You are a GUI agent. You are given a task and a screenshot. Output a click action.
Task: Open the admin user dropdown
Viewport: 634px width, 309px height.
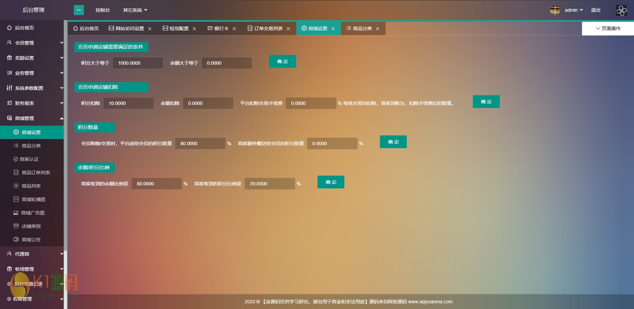574,10
